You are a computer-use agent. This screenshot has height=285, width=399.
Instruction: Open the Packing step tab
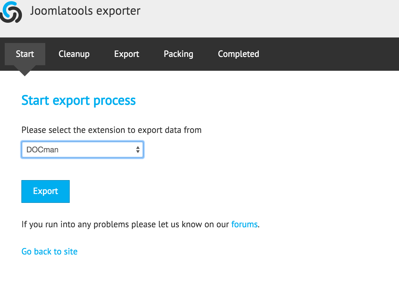[x=179, y=54]
